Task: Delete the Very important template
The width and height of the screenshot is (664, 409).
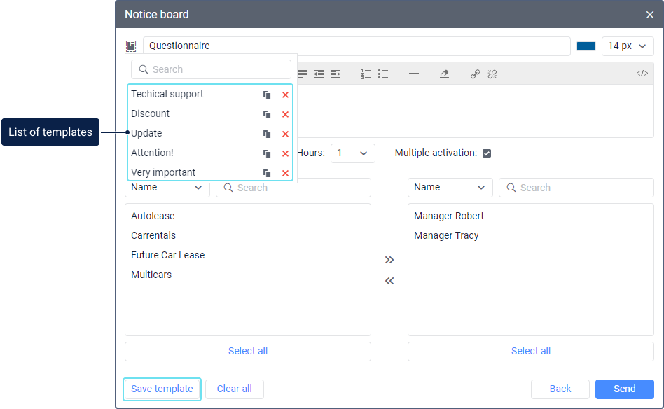Action: pos(285,173)
